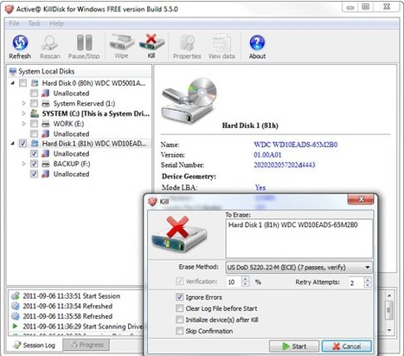
Task: Click the Hard Disk 1 drive icon in the tree
Action: [x=35, y=143]
